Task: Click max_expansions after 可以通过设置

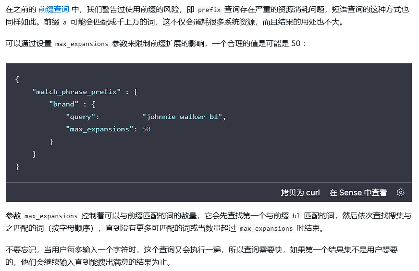Action: 82,44
